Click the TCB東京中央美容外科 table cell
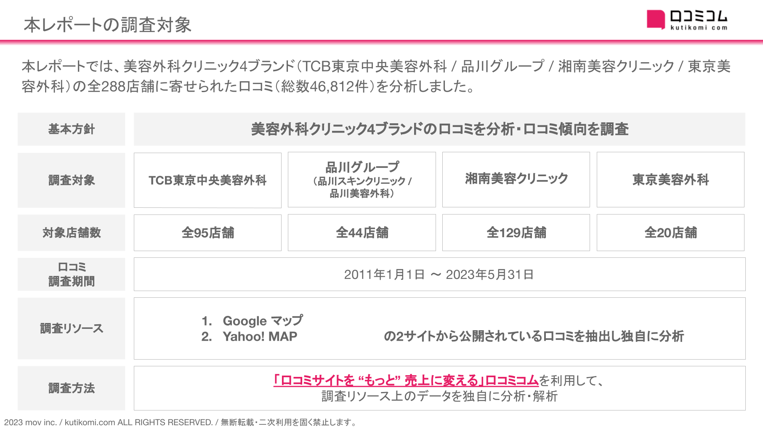 pos(207,180)
